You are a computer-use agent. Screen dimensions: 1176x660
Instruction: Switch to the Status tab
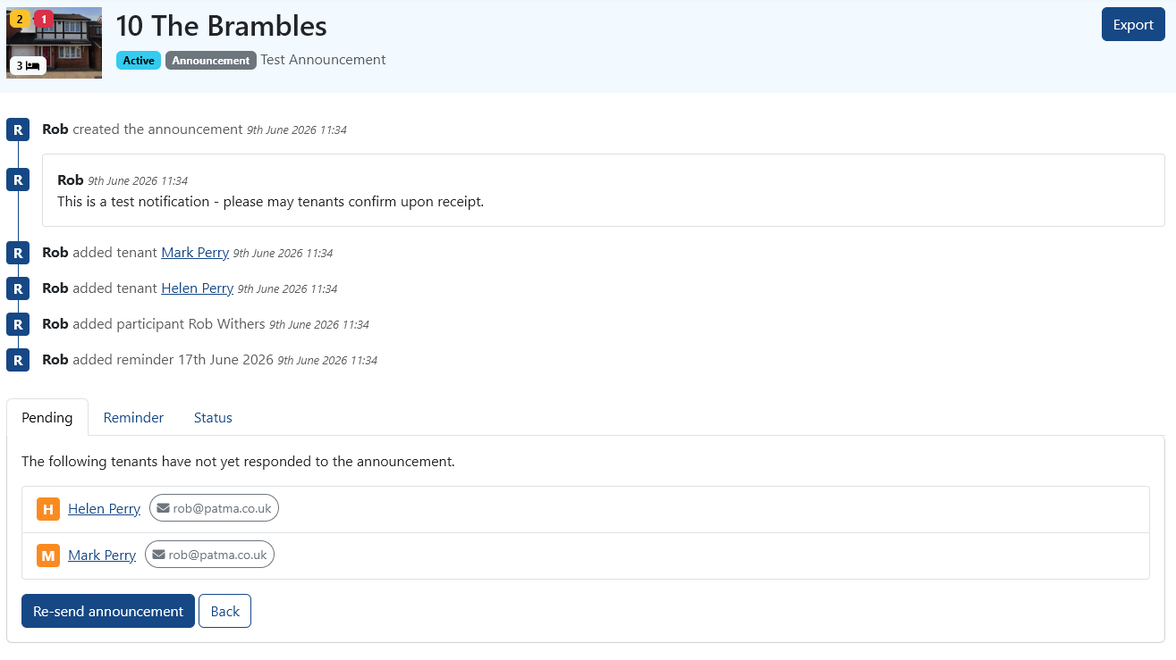[213, 418]
